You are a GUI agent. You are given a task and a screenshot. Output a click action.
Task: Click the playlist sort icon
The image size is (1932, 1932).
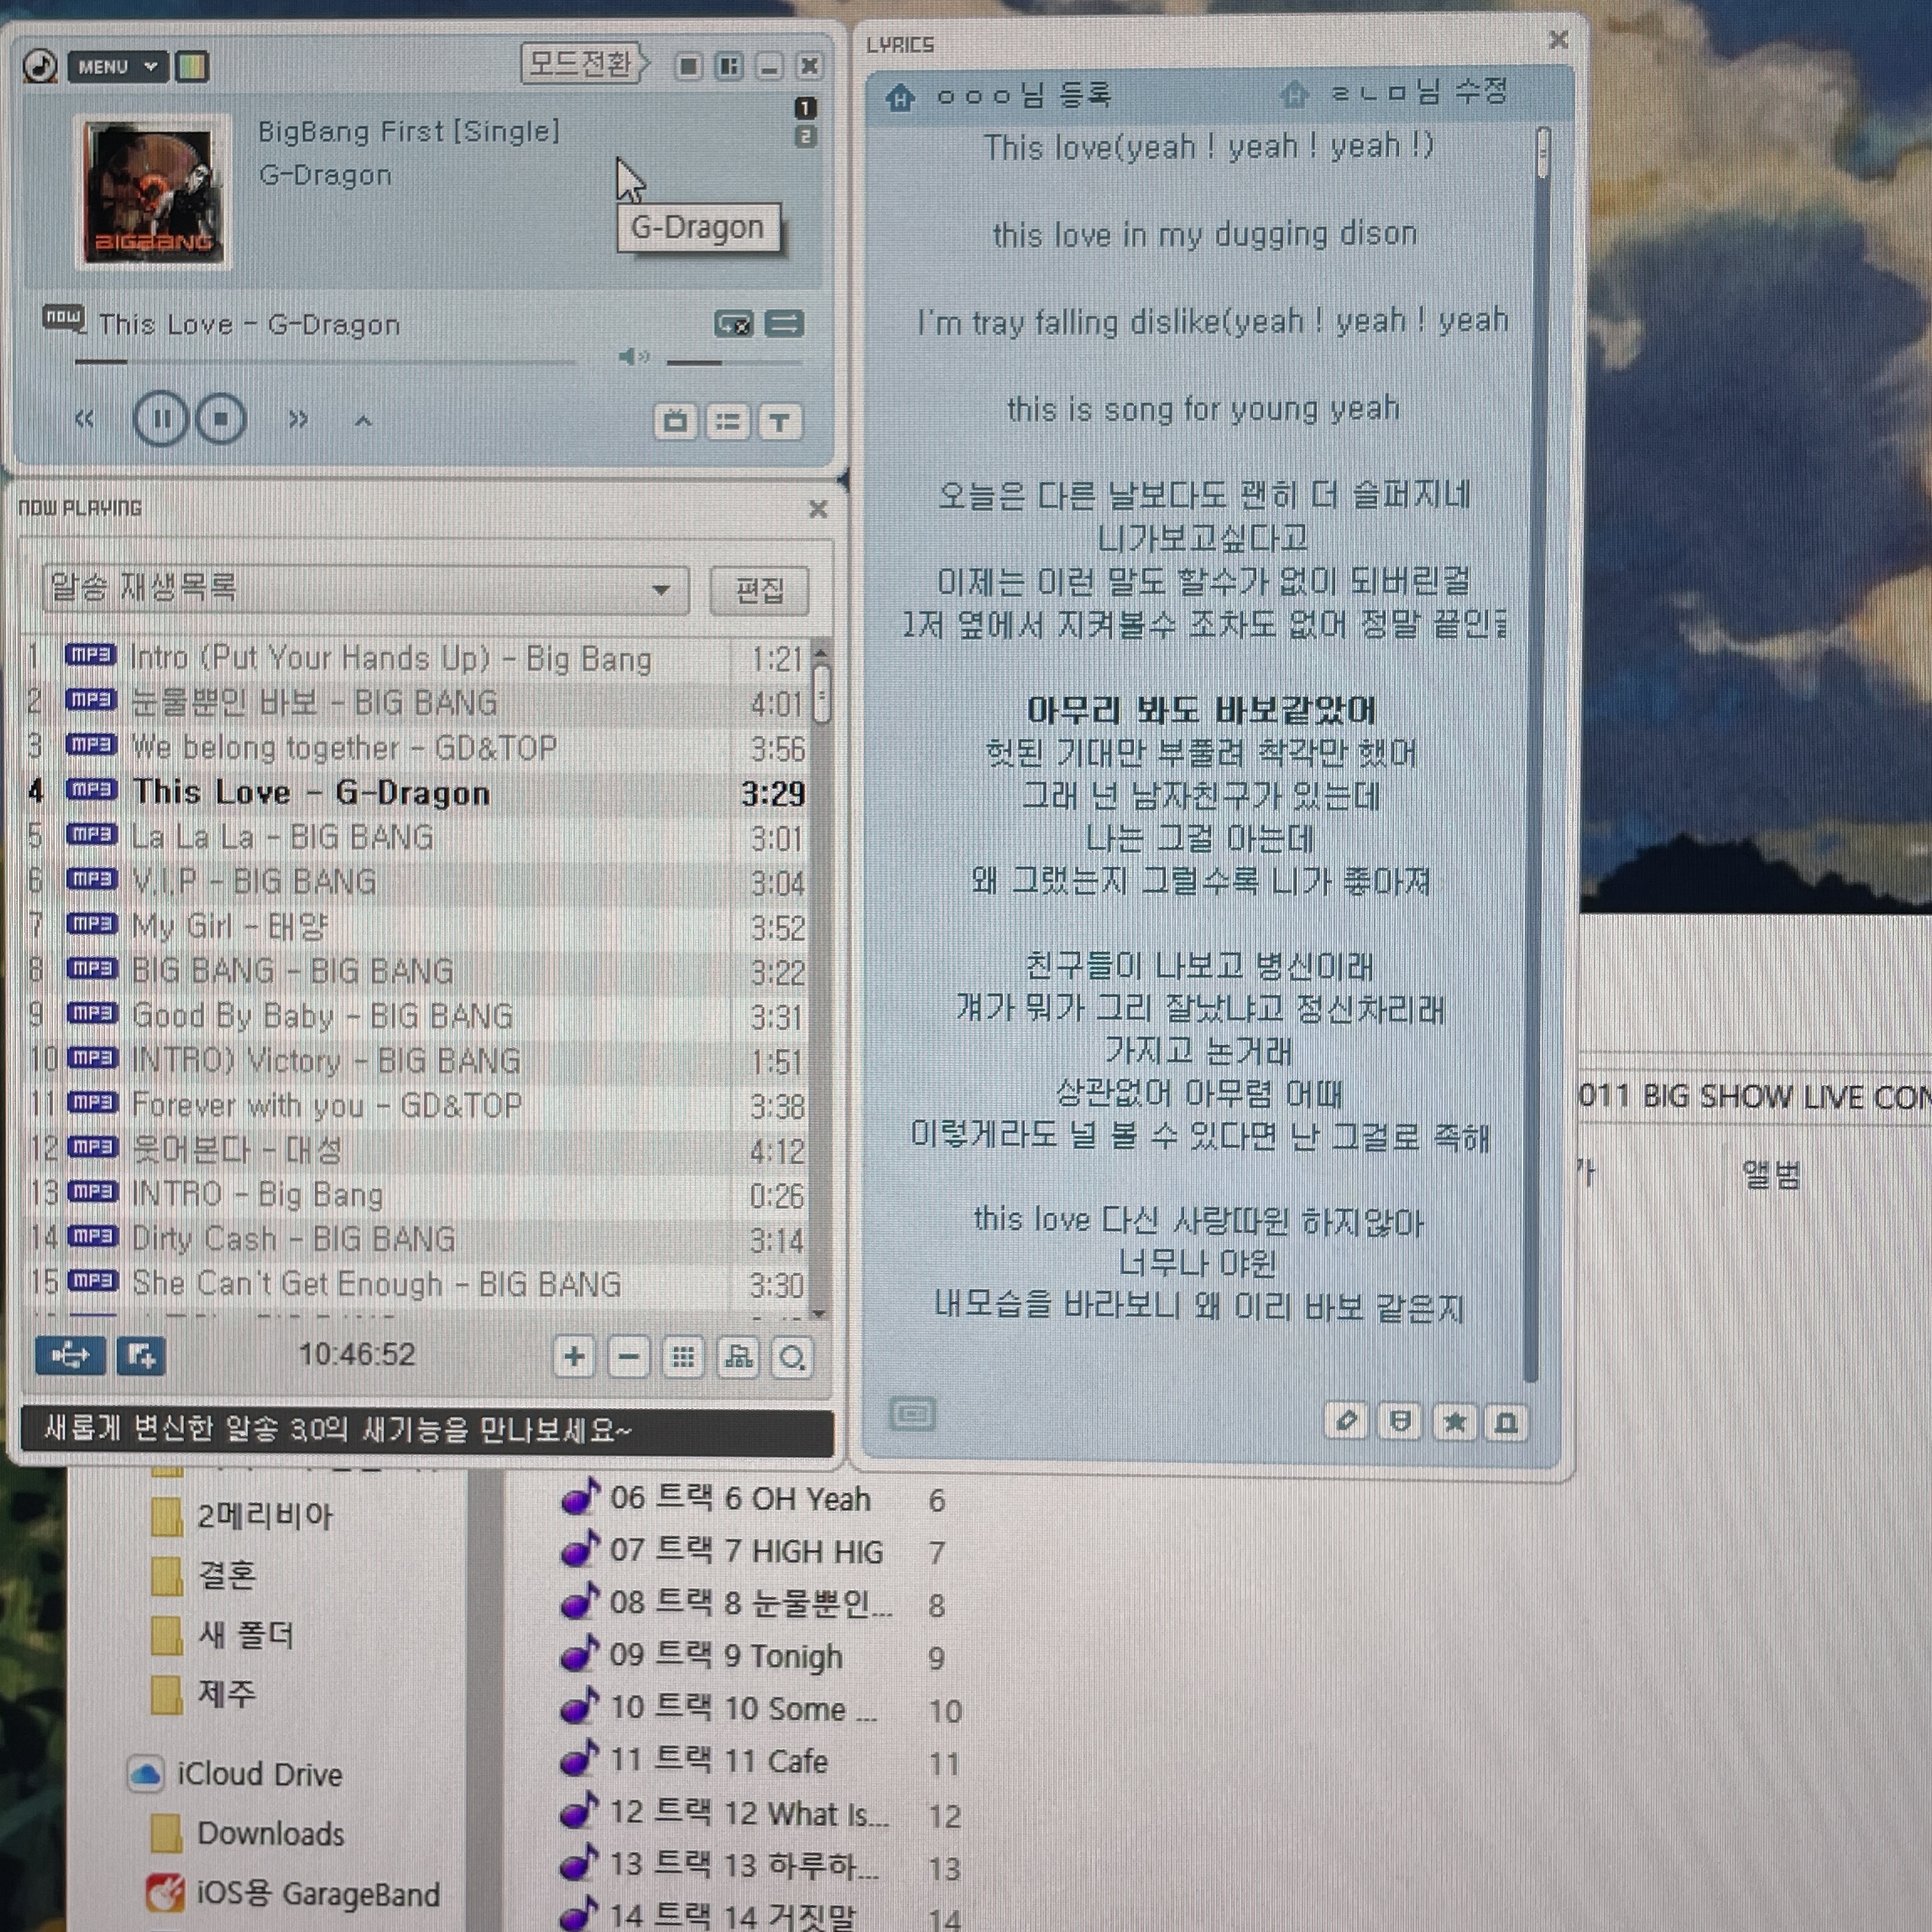[x=738, y=1357]
